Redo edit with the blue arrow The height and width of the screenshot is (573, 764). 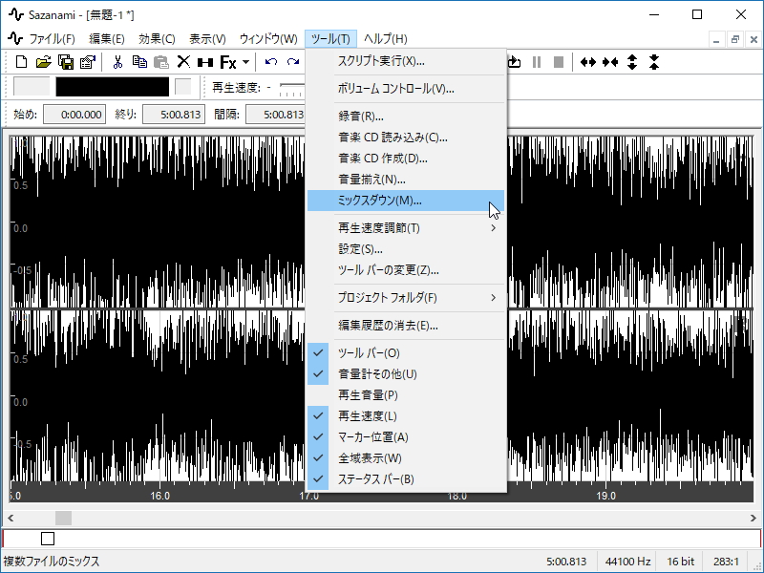pyautogui.click(x=293, y=62)
